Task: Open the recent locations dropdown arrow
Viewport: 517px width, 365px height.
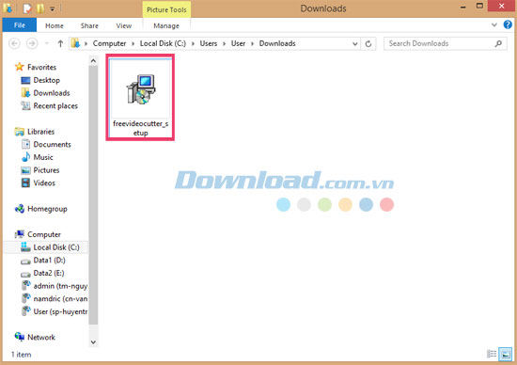Action: pyautogui.click(x=46, y=43)
